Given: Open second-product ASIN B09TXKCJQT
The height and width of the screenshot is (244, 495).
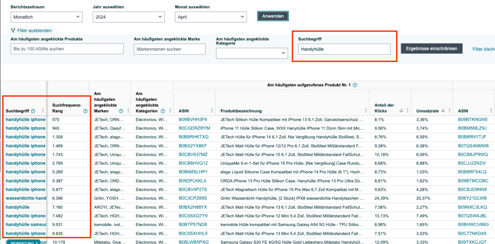Looking at the screenshot, I should 473,242.
